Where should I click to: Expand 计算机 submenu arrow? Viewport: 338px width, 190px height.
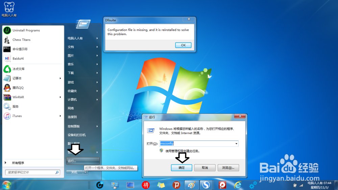point(97,100)
